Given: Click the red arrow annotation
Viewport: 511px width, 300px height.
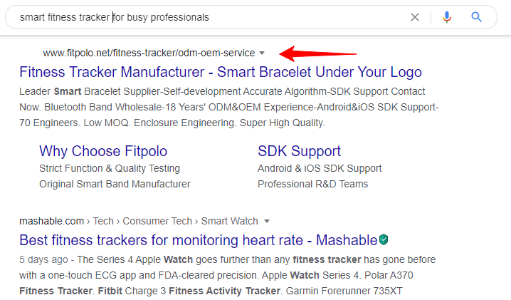Looking at the screenshot, I should click(317, 53).
